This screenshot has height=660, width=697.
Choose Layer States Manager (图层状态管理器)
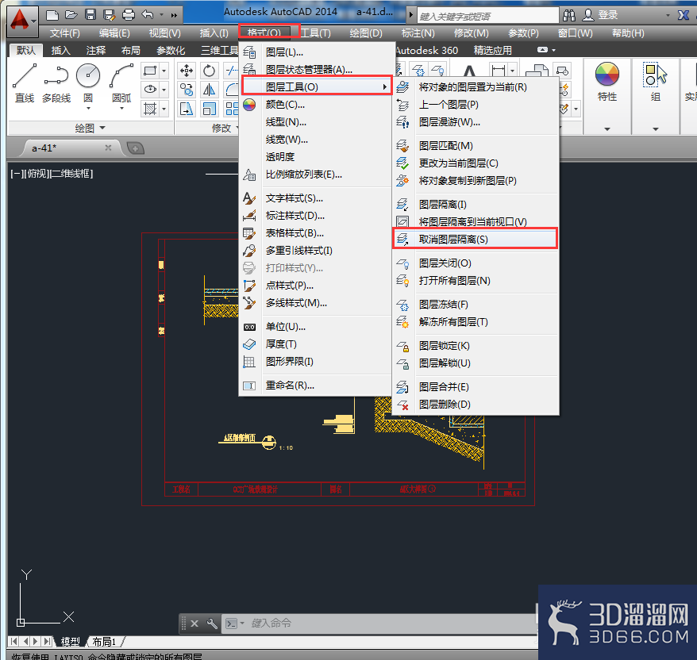(x=317, y=70)
